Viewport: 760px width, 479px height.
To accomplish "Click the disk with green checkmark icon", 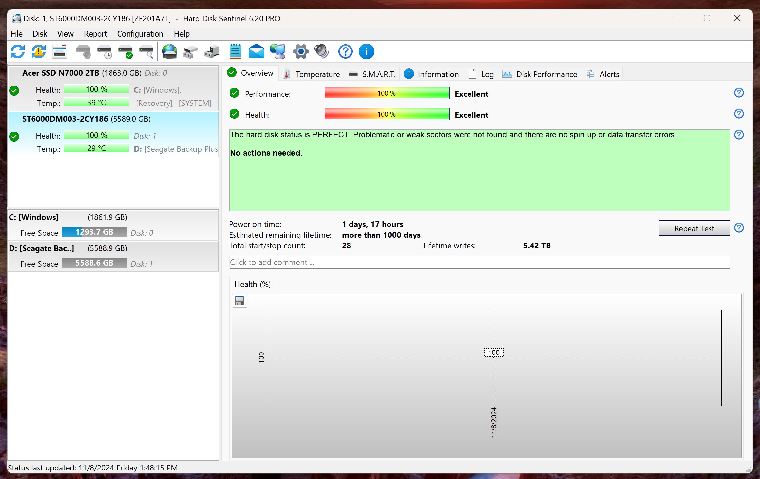I will 126,51.
